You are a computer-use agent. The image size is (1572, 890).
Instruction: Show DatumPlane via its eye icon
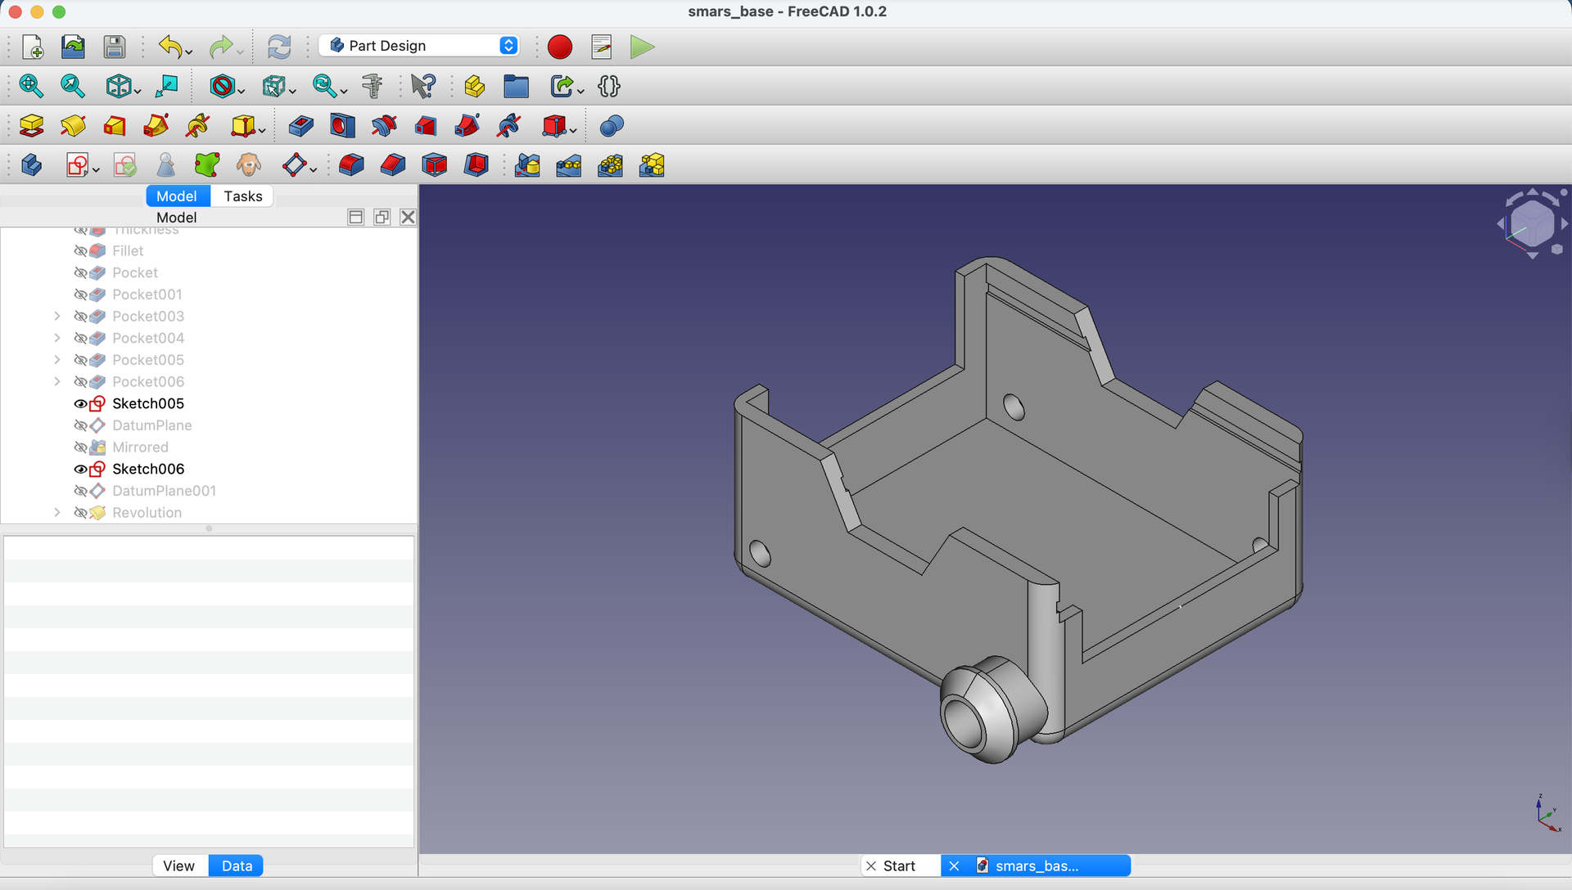(80, 425)
